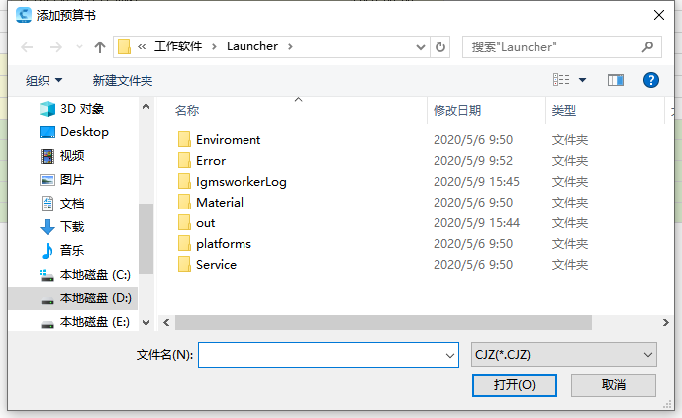Go up one folder level arrow

pos(100,46)
